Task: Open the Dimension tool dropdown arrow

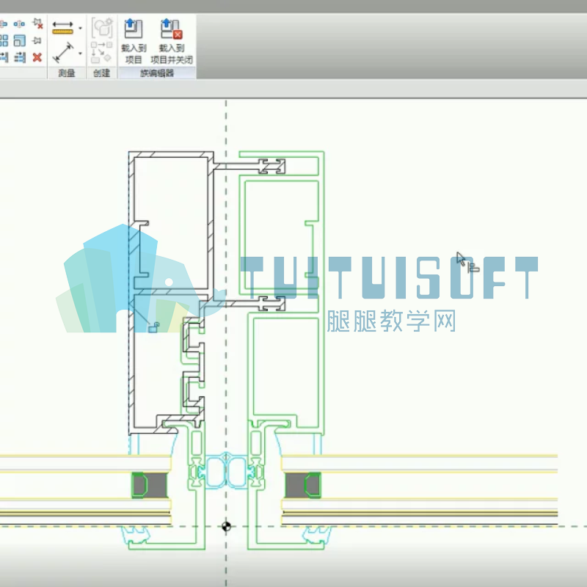Action: (80, 53)
